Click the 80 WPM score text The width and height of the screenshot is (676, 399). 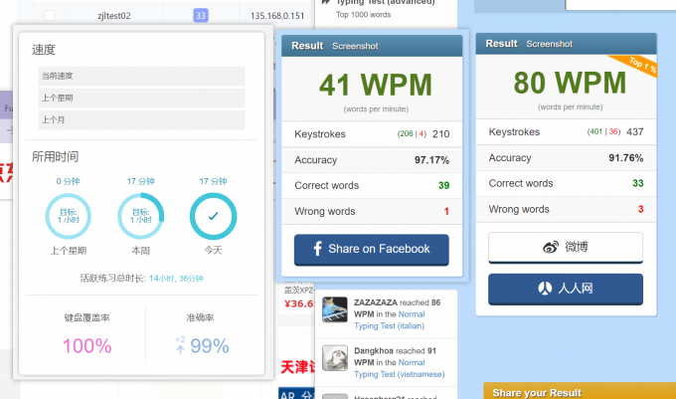570,83
